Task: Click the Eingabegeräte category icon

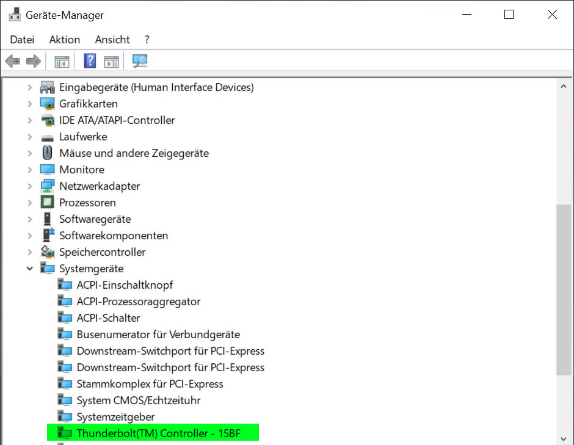Action: [47, 87]
